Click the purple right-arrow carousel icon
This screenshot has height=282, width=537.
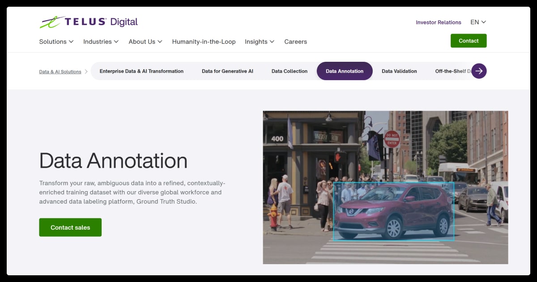tap(479, 71)
